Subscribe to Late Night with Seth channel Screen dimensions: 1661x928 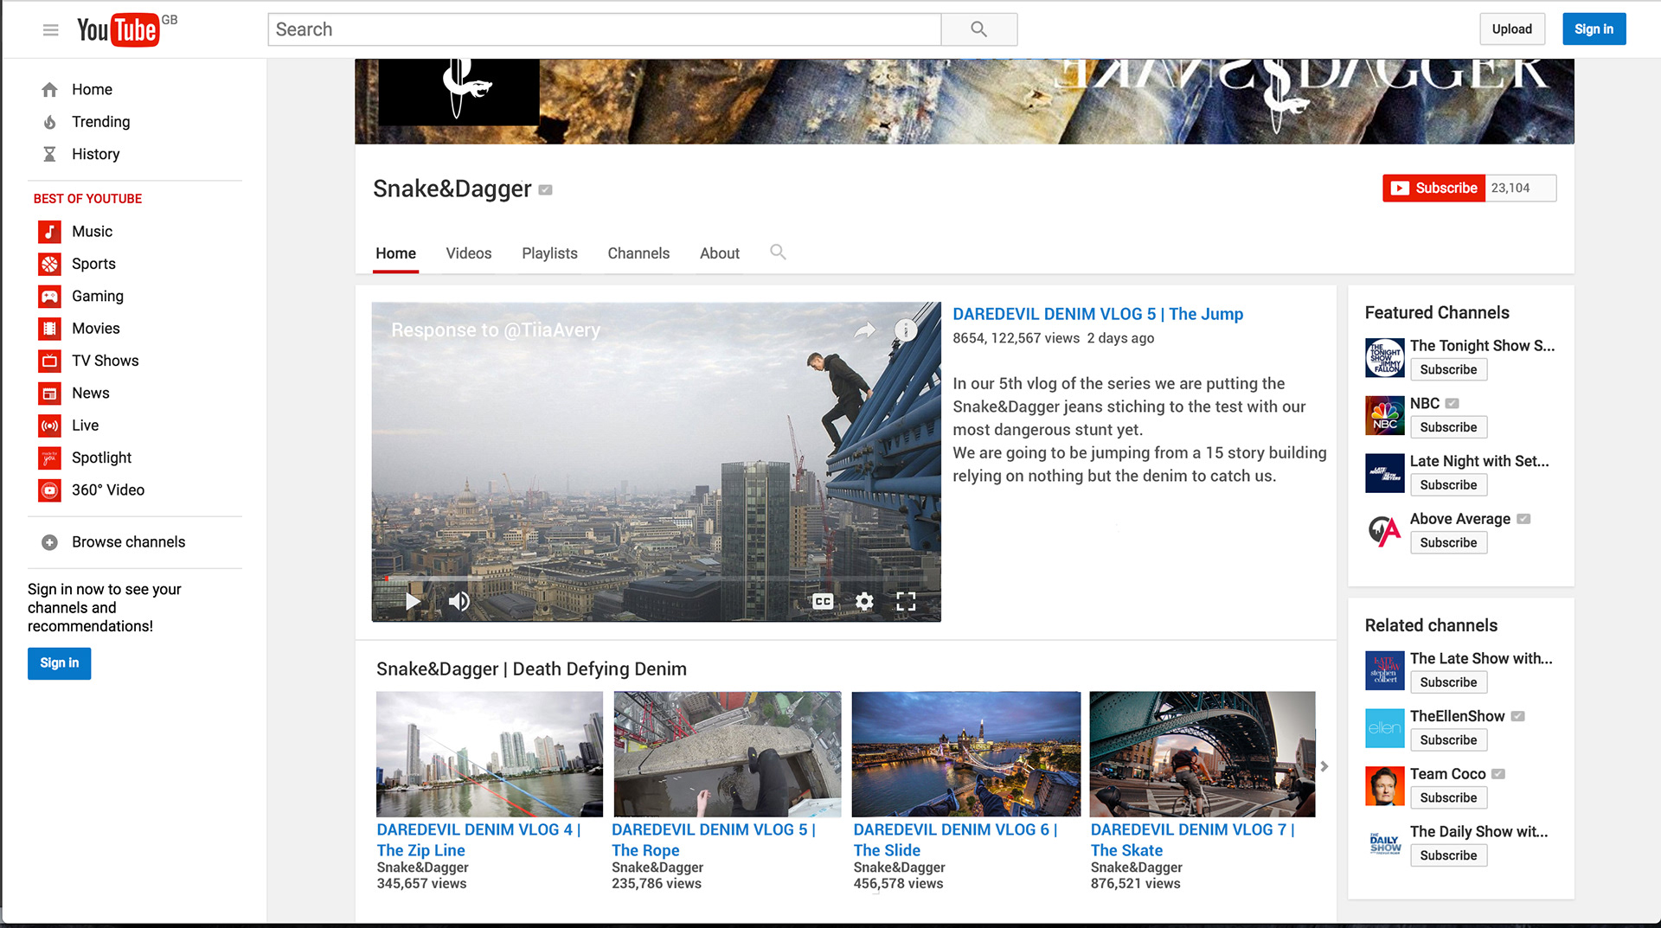[x=1448, y=485]
